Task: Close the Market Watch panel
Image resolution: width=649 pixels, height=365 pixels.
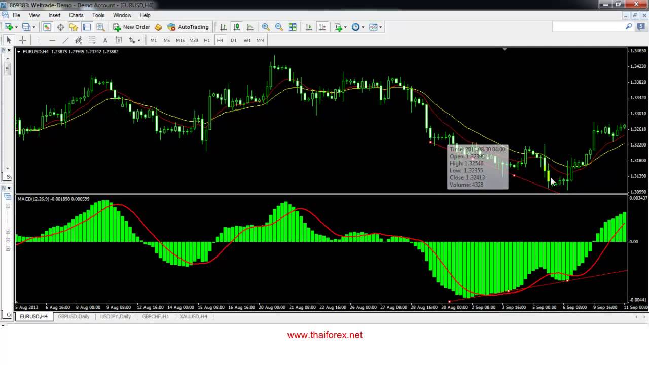Action: click(x=9, y=50)
